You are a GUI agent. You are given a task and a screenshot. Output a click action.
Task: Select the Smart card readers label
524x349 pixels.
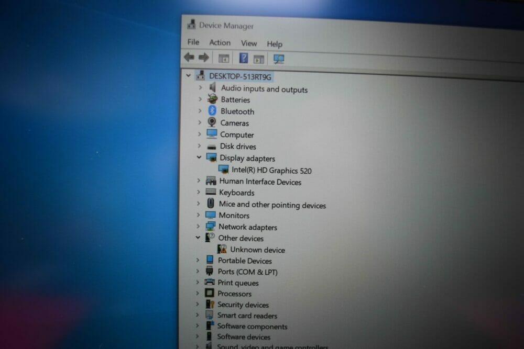pos(247,316)
